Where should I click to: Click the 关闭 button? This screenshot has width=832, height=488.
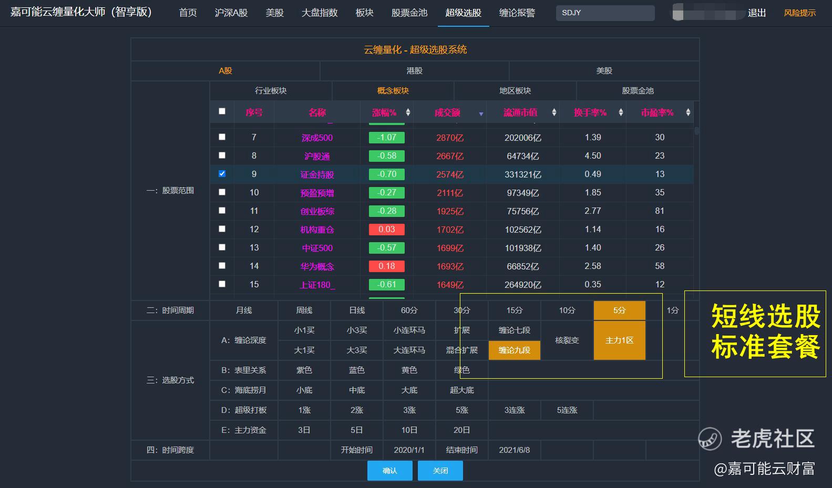click(x=440, y=471)
